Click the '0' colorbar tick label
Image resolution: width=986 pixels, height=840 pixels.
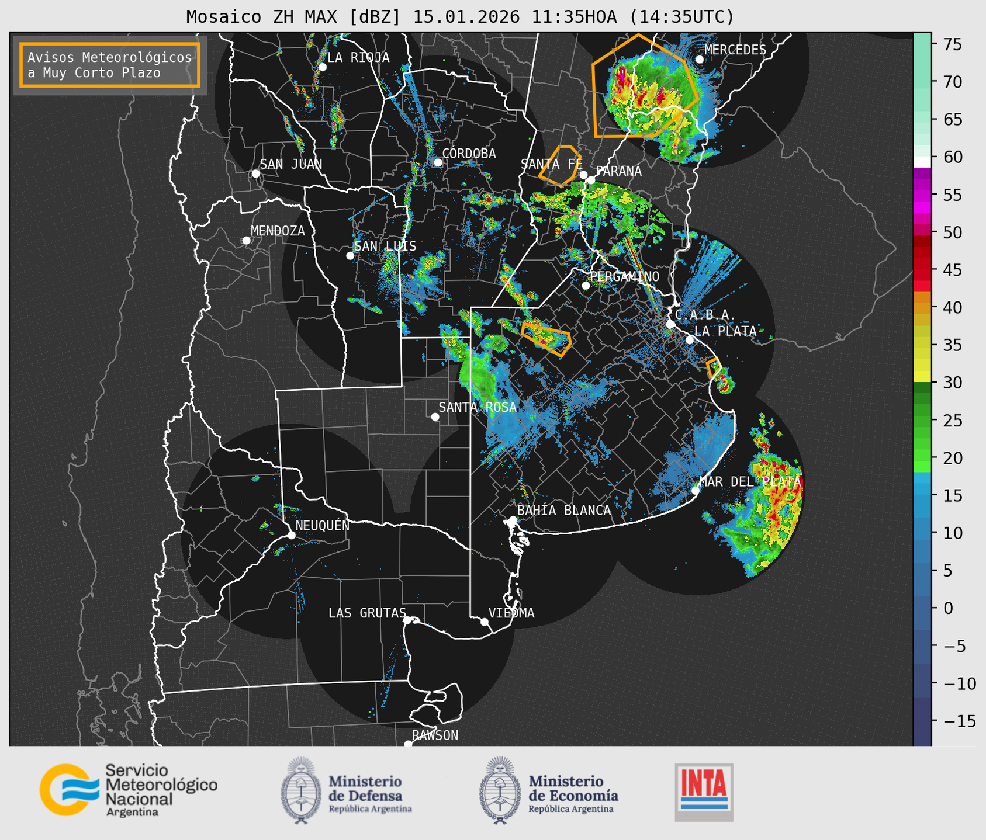947,608
